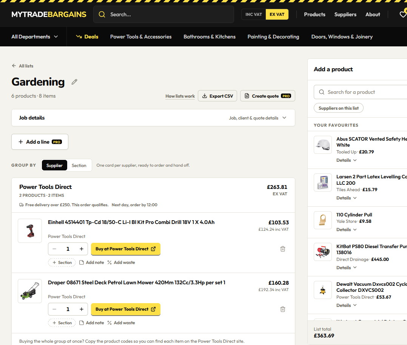Switch prices to INC VAT
The height and width of the screenshot is (345, 407).
[x=254, y=14]
